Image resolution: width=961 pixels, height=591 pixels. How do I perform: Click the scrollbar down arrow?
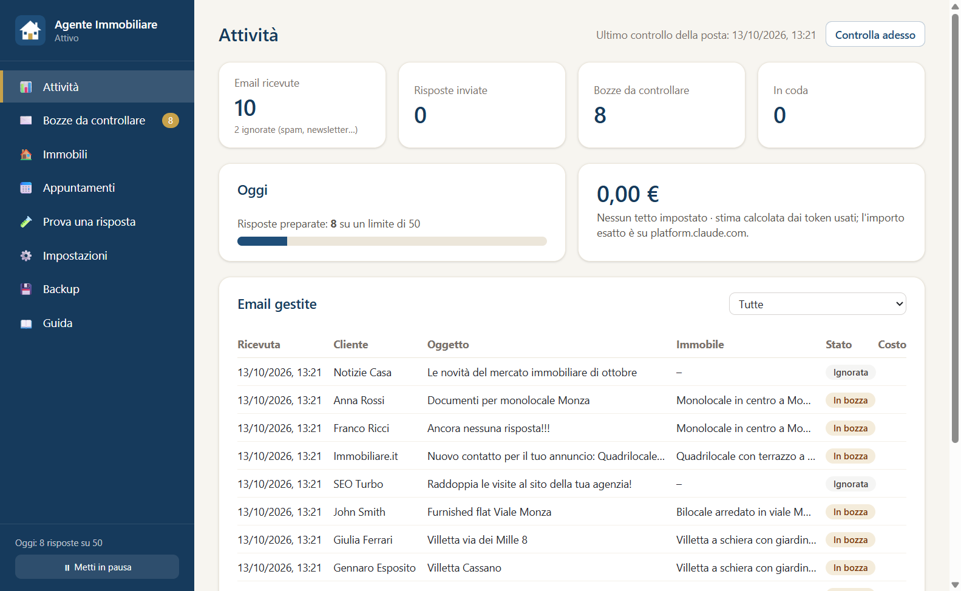click(x=955, y=586)
